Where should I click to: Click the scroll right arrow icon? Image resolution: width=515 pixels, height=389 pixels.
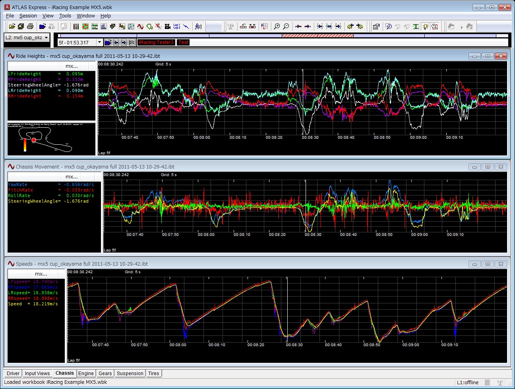click(308, 26)
